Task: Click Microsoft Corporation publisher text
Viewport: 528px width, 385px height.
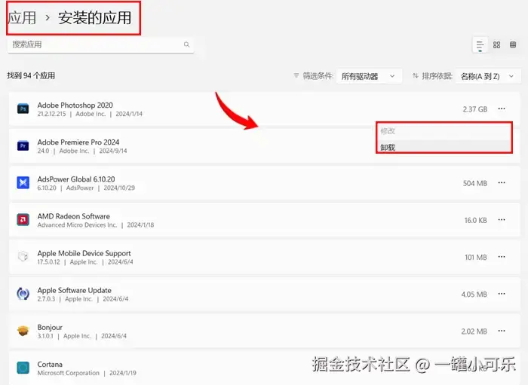Action: click(x=69, y=373)
